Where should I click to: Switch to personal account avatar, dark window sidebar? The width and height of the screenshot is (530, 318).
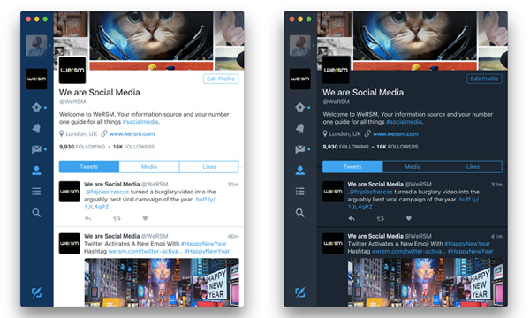(x=299, y=46)
